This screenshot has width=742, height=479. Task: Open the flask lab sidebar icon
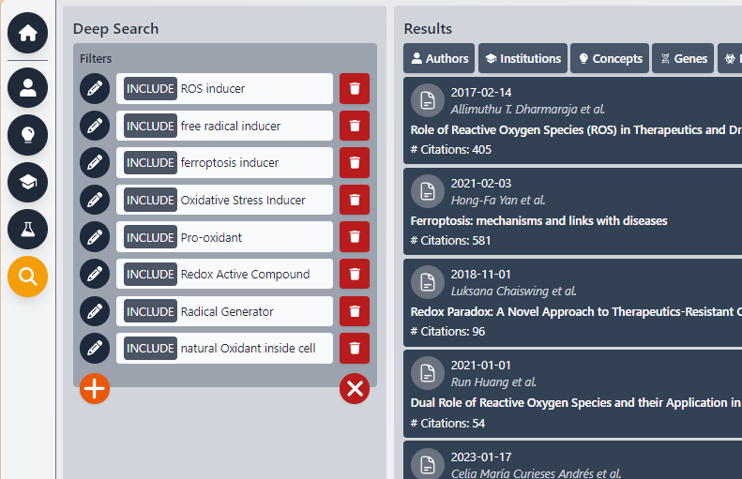click(27, 230)
